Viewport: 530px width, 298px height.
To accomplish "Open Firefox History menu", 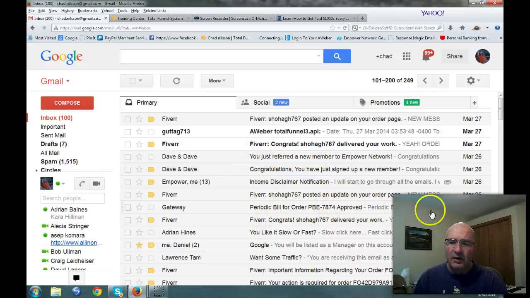I will [67, 10].
